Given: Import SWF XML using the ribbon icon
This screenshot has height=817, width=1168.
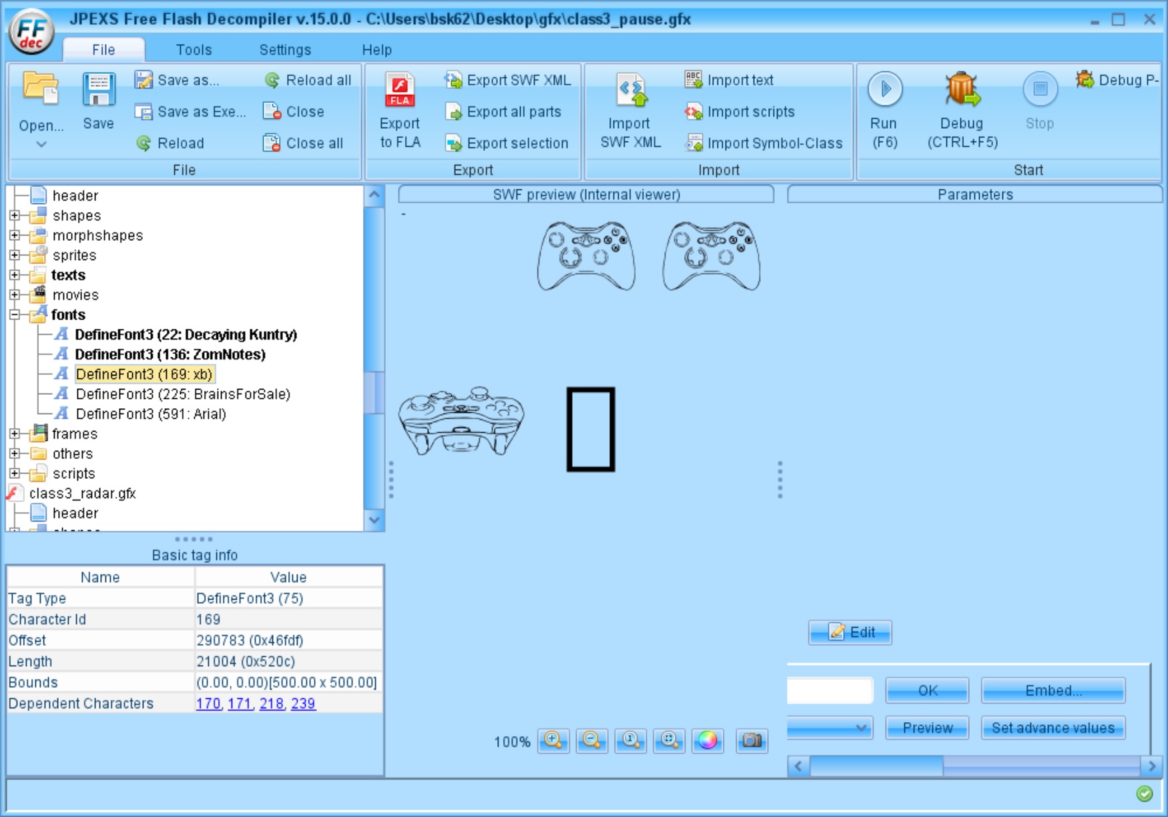Looking at the screenshot, I should click(631, 90).
